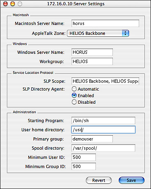Close the Server Settings window

click(5, 4)
